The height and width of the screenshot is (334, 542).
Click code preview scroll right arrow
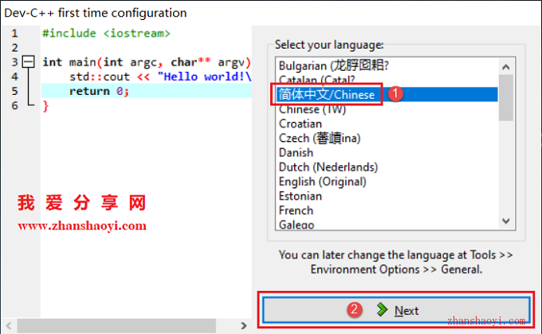tap(244, 326)
